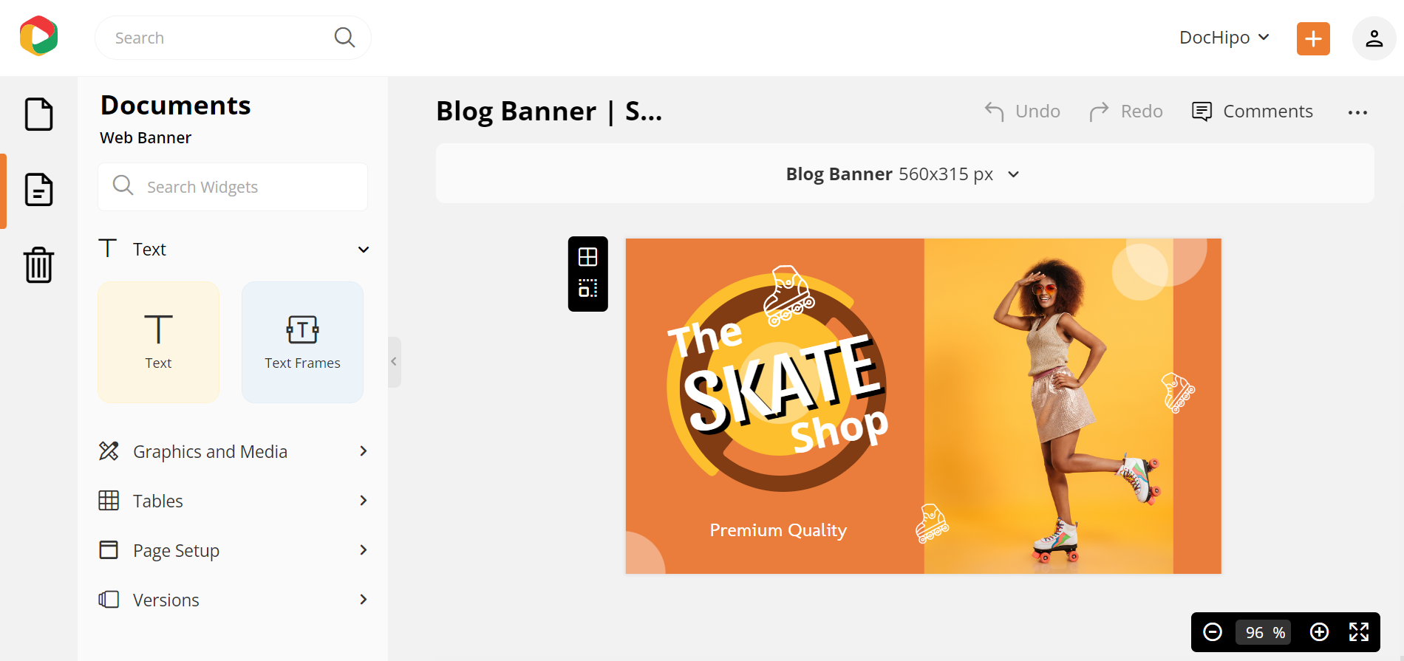Click the Undo button

pos(1022,111)
